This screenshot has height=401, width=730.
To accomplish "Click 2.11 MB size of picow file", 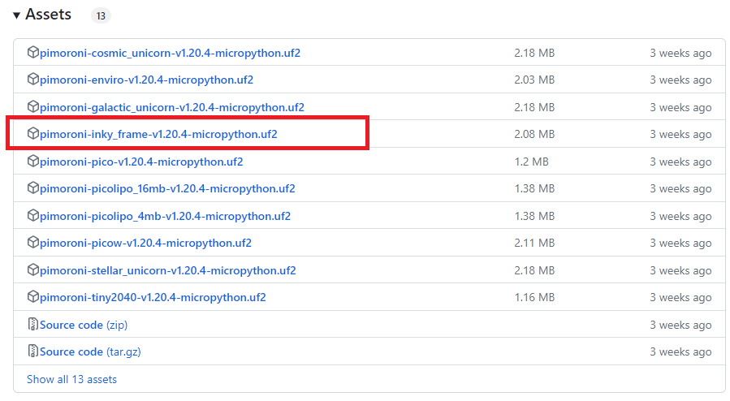I will (534, 244).
